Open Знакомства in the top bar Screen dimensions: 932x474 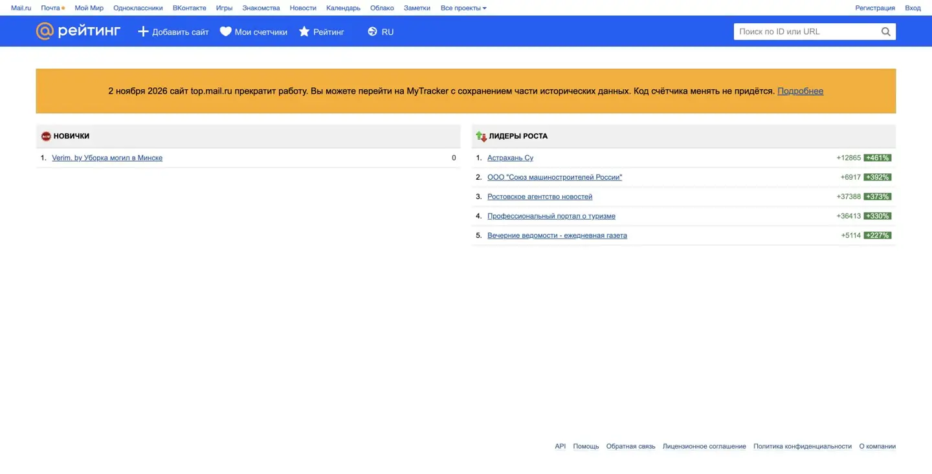(261, 8)
